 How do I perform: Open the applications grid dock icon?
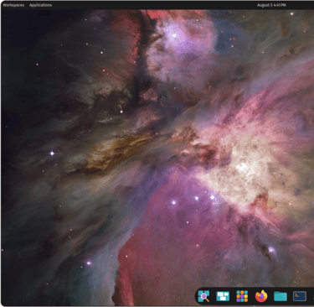click(242, 296)
